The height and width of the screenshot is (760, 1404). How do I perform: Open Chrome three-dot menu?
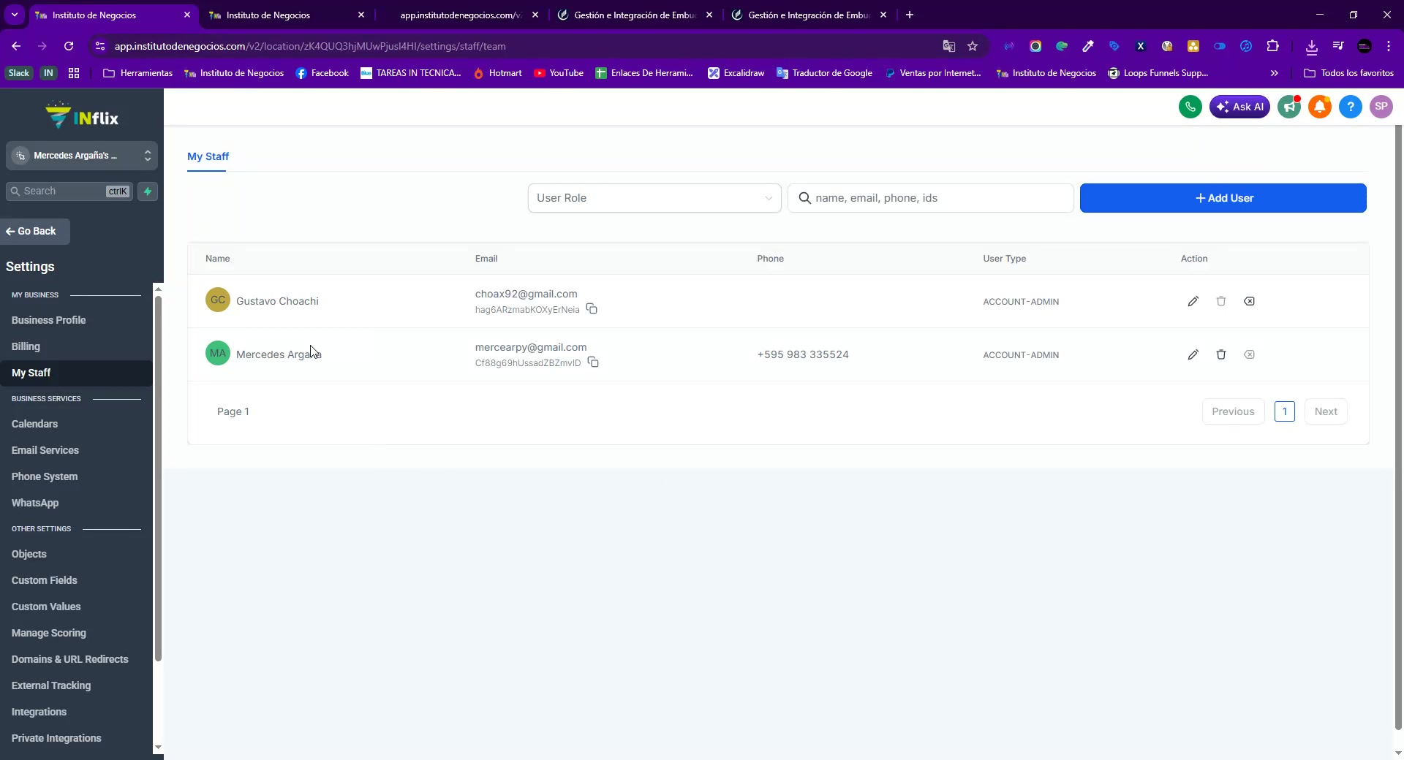pos(1389,46)
